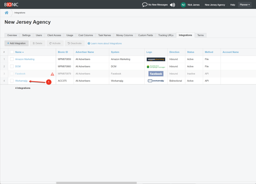Screen dimensions: 256x184
Task: Select the Integrations tab
Action: pyautogui.click(x=185, y=35)
